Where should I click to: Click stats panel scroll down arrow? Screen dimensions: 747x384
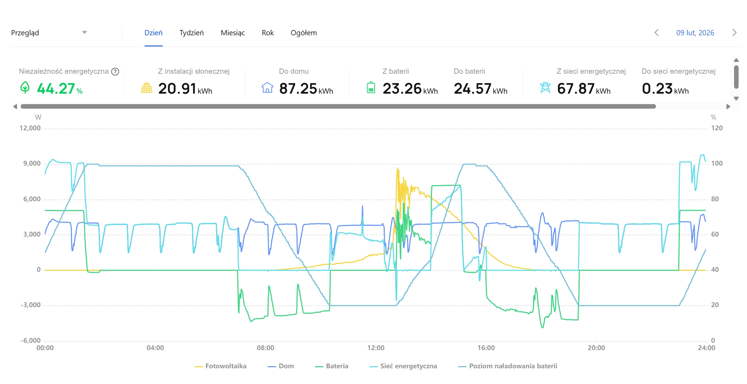(x=736, y=99)
